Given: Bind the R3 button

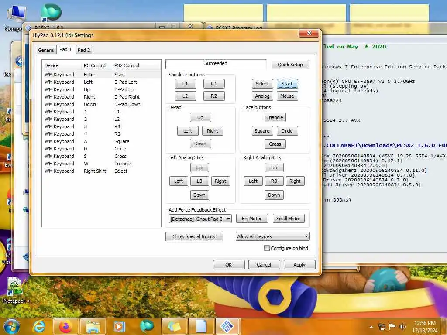Looking at the screenshot, I should pyautogui.click(x=274, y=181).
